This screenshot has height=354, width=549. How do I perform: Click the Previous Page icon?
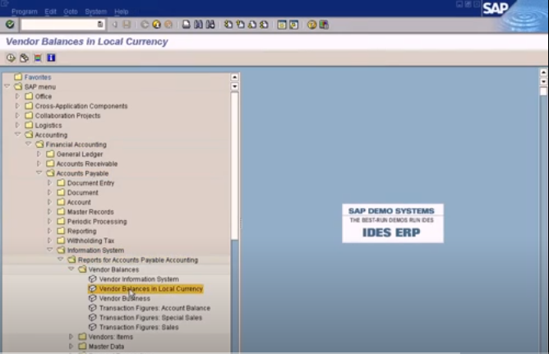point(240,25)
